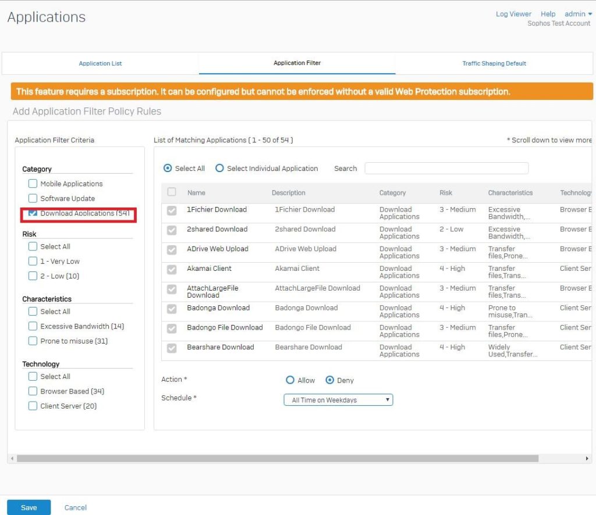
Task: Toggle the header select-all checkbox in table
Action: tap(172, 192)
